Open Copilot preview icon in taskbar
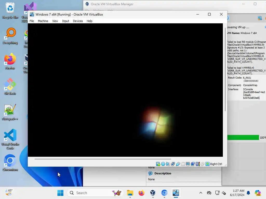This screenshot has width=266, height=199. (258, 193)
